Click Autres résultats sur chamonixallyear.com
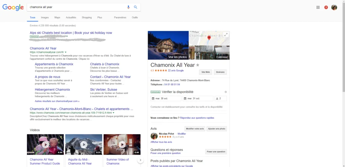This screenshot has height=167, width=345. (x=57, y=101)
